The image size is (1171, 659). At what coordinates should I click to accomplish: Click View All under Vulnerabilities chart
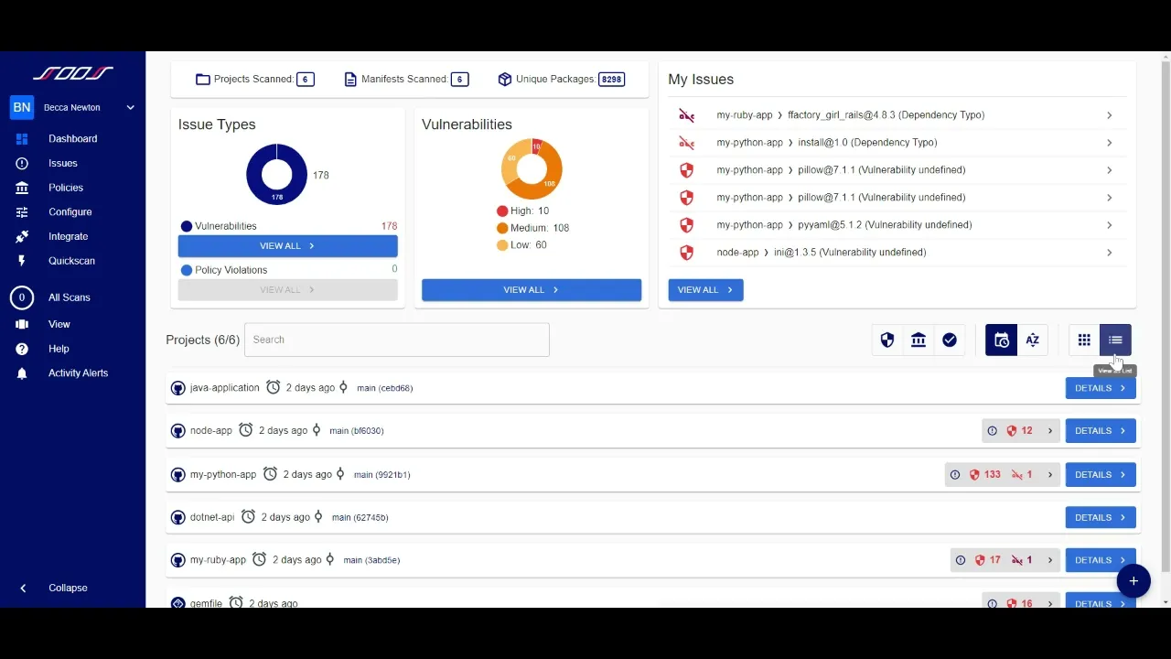(531, 290)
